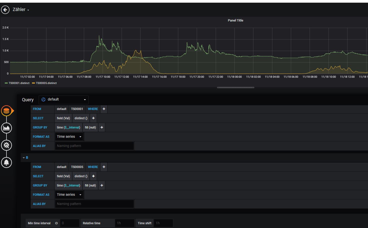Go back using the arrow icon
368x228 pixels.
click(5, 10)
